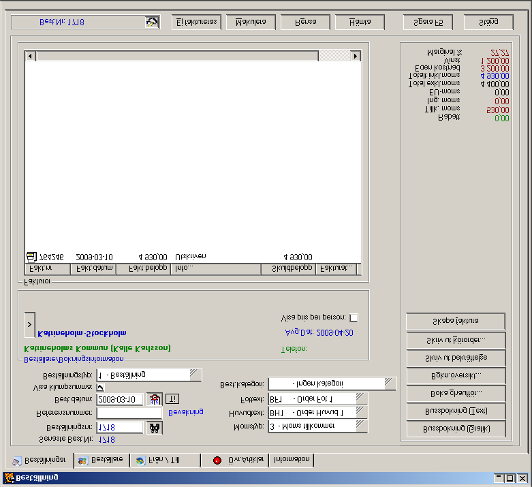Click the binoculars search icon by Beställningsnr
This screenshot has width=532, height=487.
(155, 428)
